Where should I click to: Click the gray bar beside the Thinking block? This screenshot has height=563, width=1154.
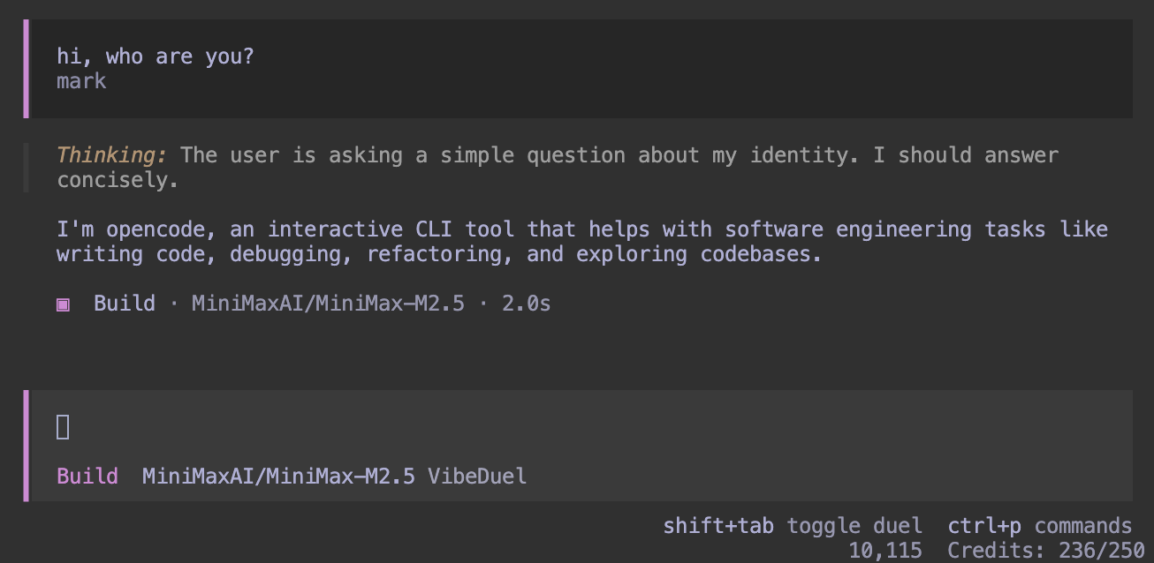(x=27, y=168)
